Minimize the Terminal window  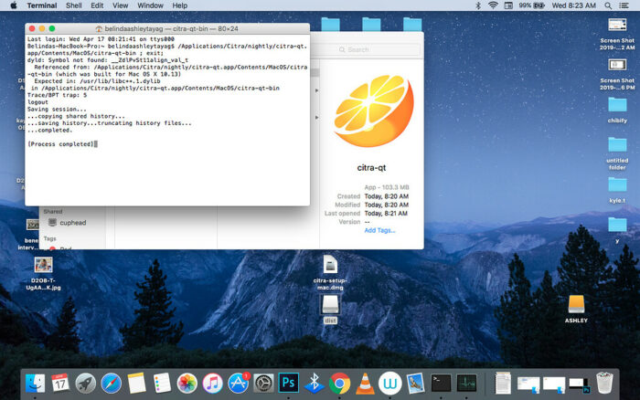coord(42,28)
